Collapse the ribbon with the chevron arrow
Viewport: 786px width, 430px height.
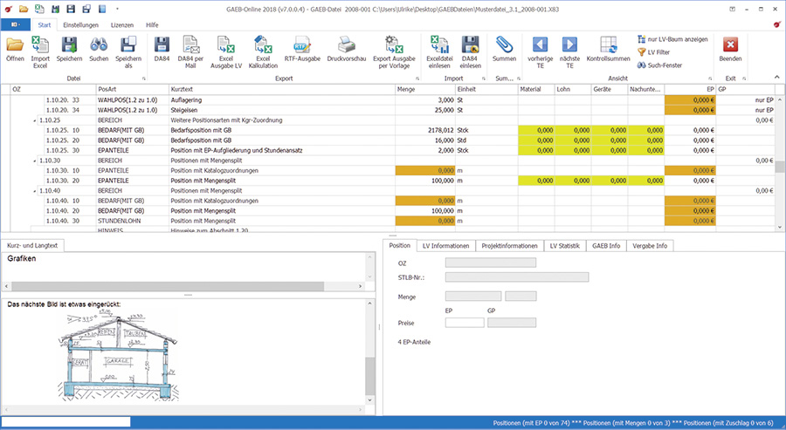(777, 77)
